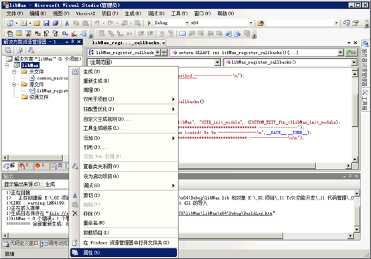
Task: Click the code editor vertical scrollbar
Action: point(355,117)
